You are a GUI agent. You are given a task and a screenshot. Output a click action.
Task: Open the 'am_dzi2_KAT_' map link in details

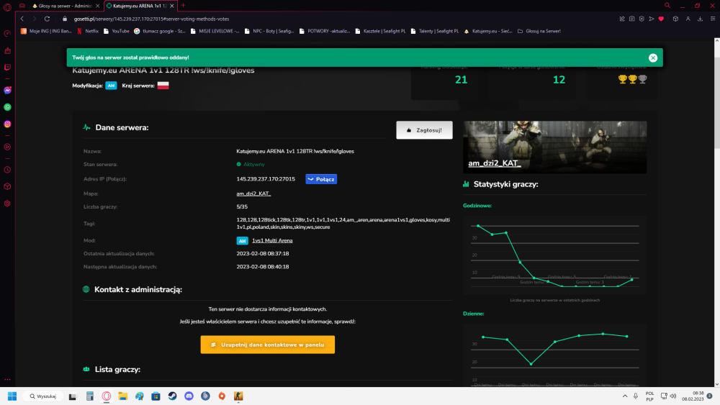point(253,194)
